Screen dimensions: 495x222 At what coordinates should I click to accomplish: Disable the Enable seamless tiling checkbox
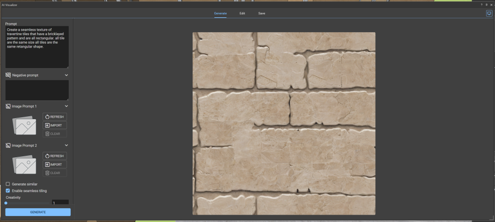(8, 190)
